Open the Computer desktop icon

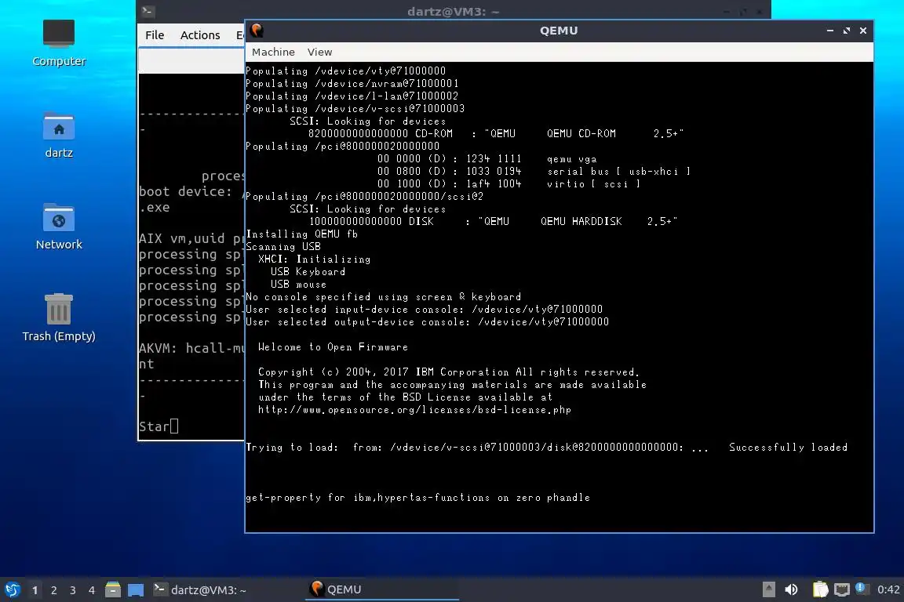point(59,42)
